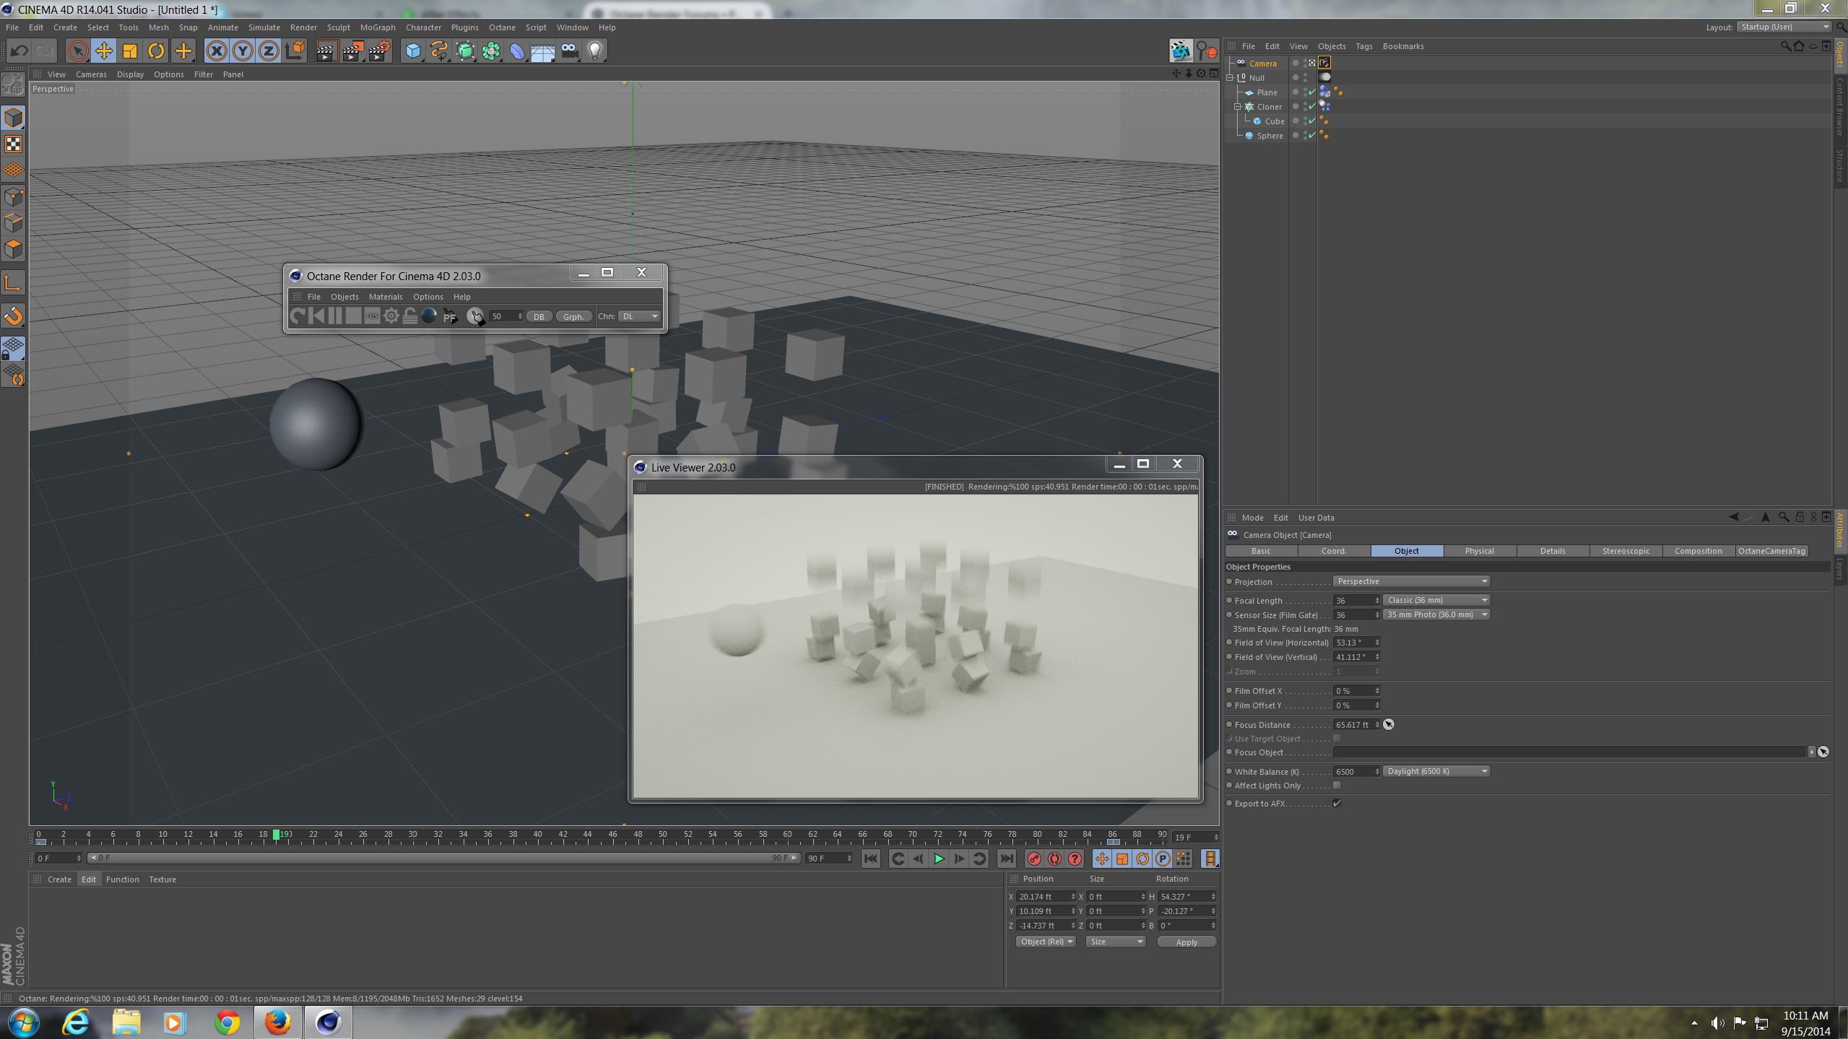
Task: Select the Rotate tool in top toolbar
Action: point(156,51)
